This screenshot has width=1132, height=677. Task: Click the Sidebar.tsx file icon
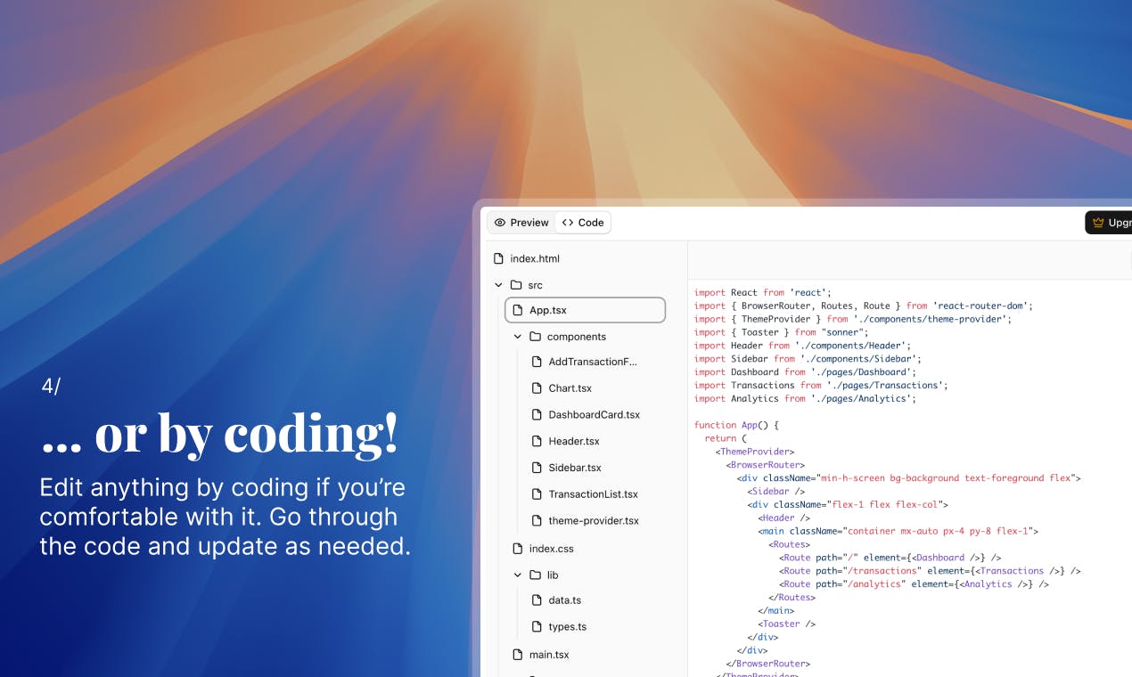click(537, 468)
